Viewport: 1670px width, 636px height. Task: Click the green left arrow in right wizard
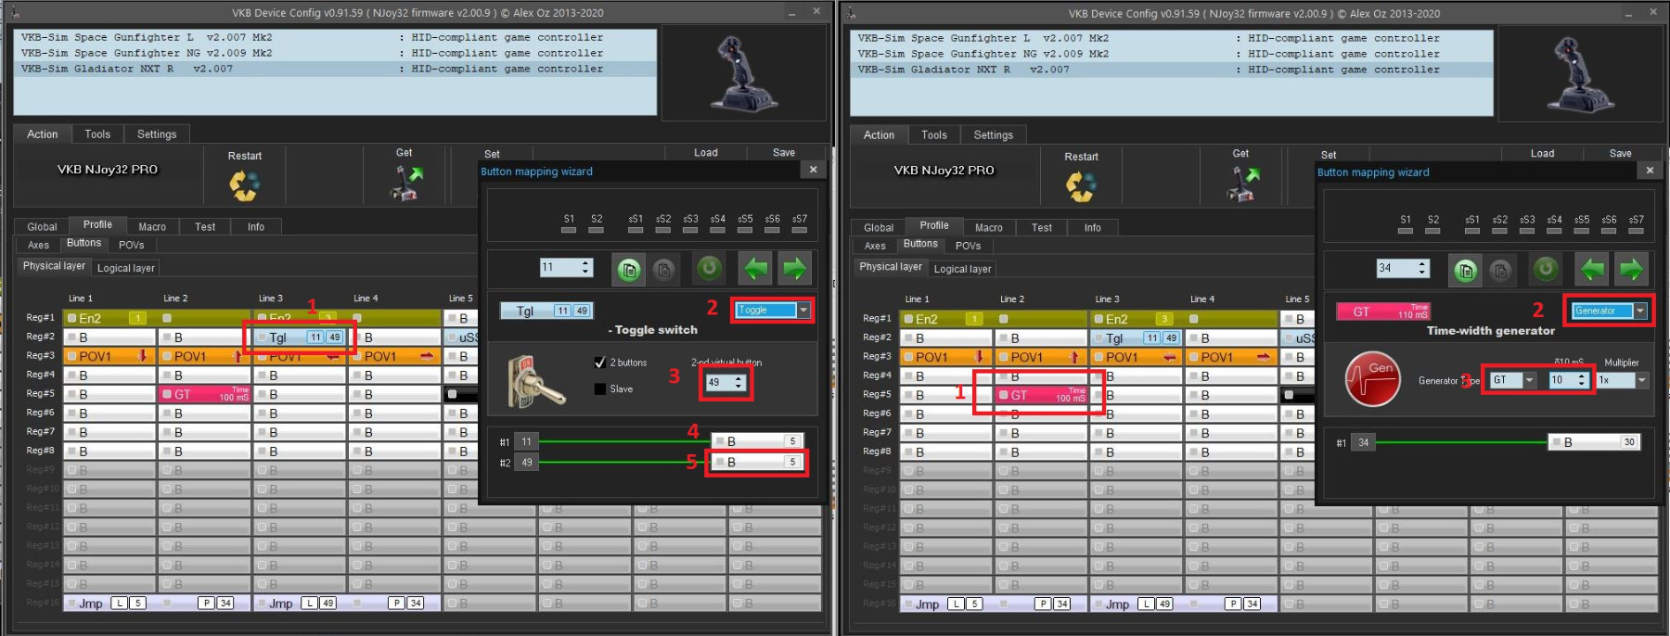(x=1593, y=270)
